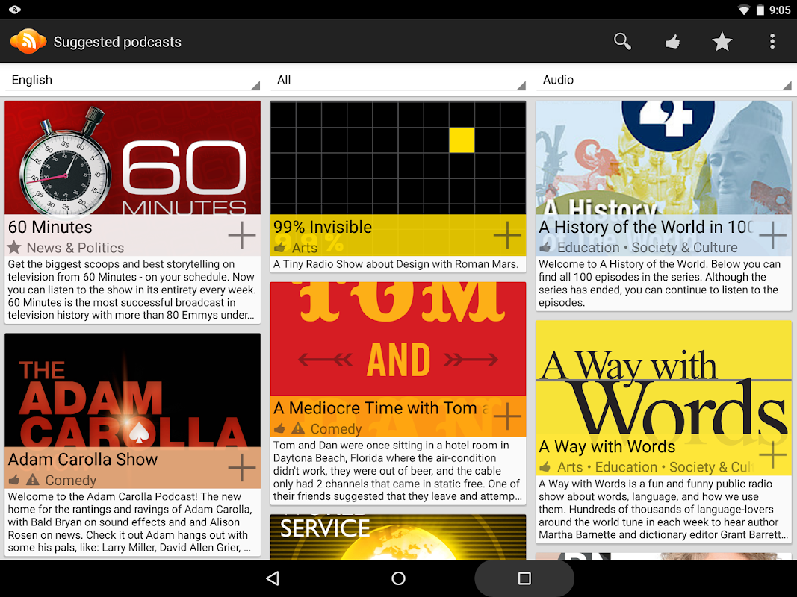Tap the star favorites icon in toolbar
Image resolution: width=797 pixels, height=597 pixels.
tap(722, 42)
